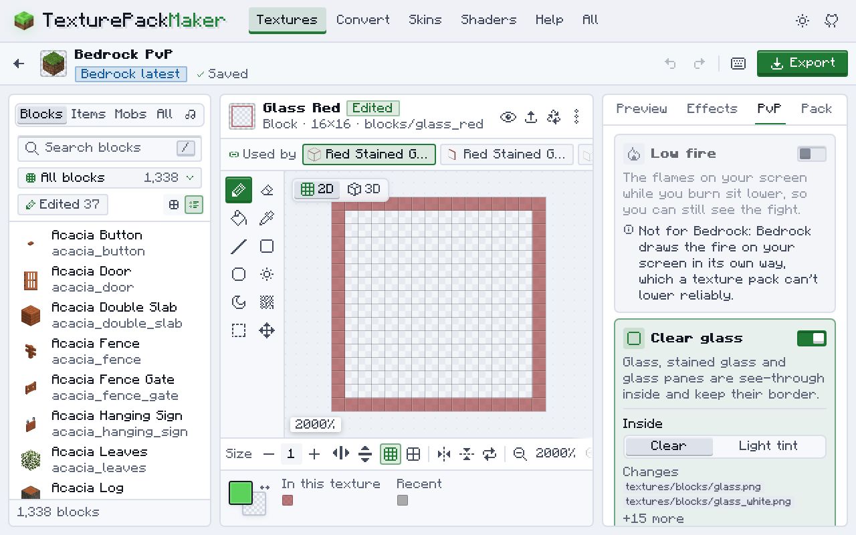Open the texture more options menu
Image resolution: width=856 pixels, height=535 pixels.
576,117
